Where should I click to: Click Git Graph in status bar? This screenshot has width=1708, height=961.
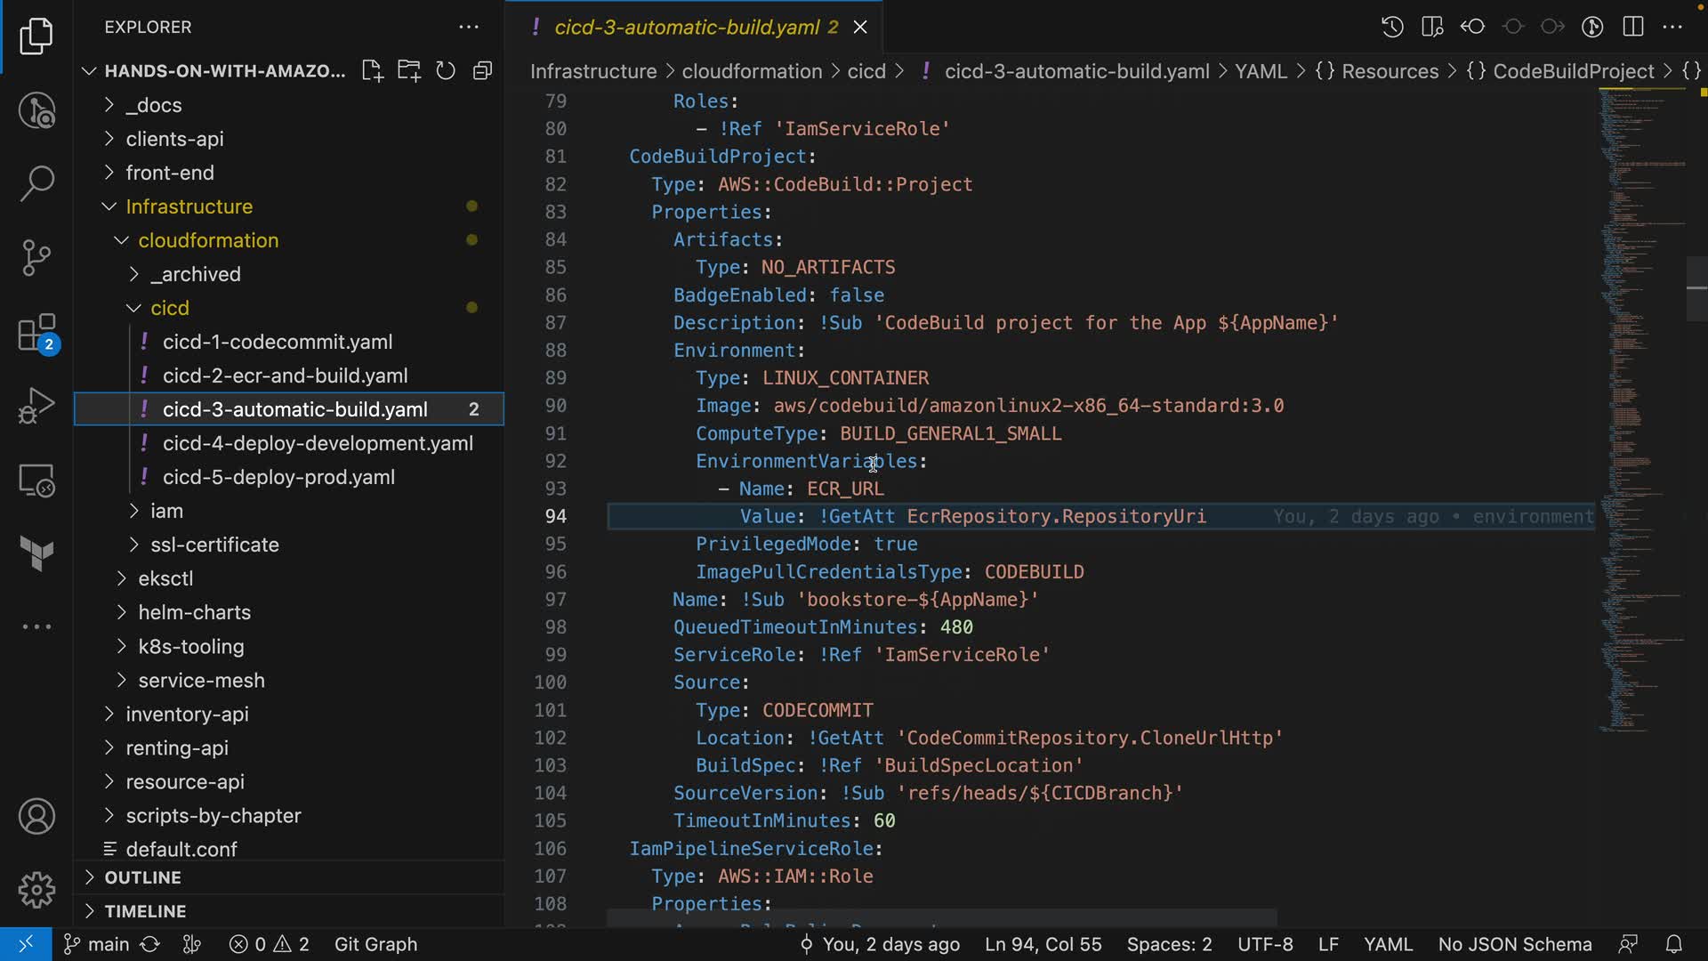(375, 944)
